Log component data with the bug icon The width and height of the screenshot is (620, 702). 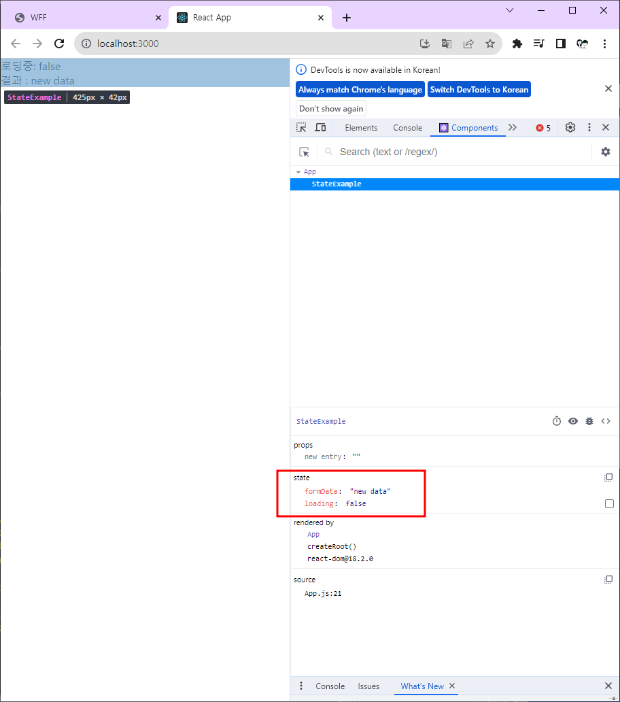click(589, 421)
